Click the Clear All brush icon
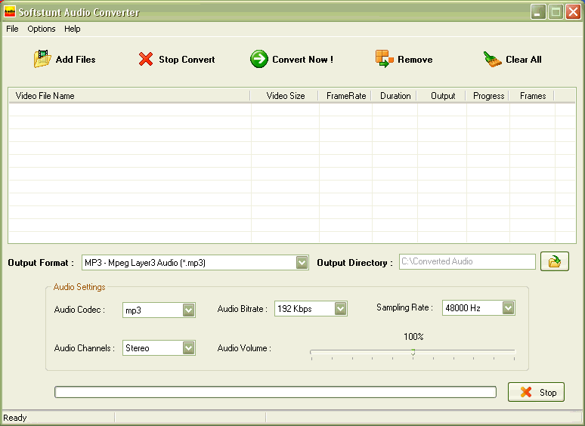The width and height of the screenshot is (585, 426). click(493, 59)
